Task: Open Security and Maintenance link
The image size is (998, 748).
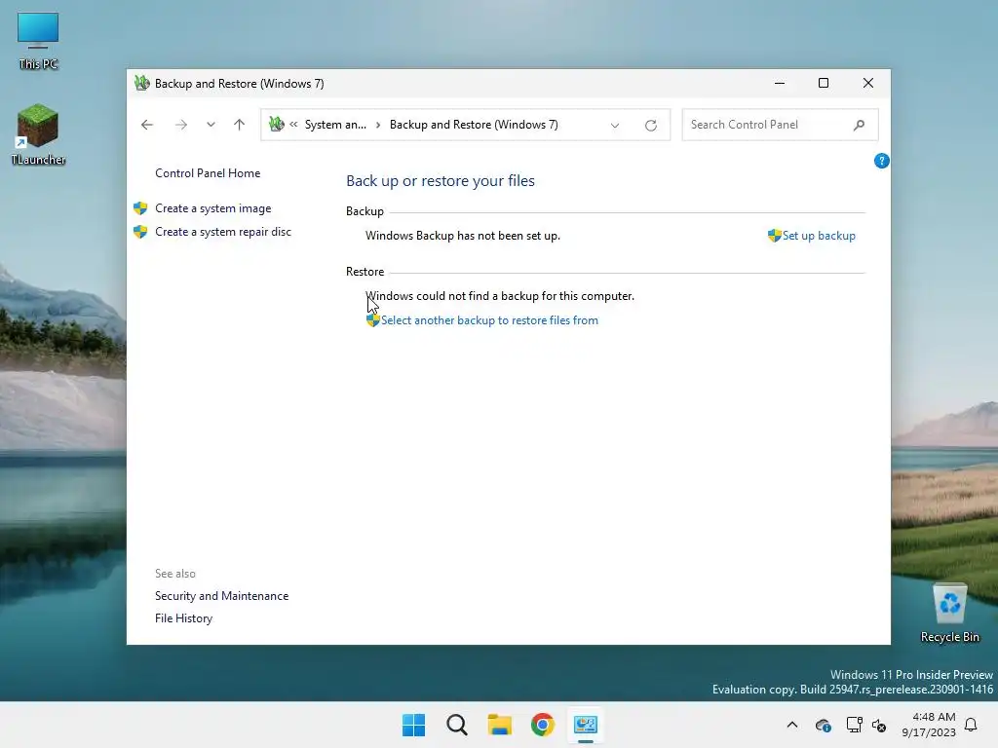Action: (221, 596)
